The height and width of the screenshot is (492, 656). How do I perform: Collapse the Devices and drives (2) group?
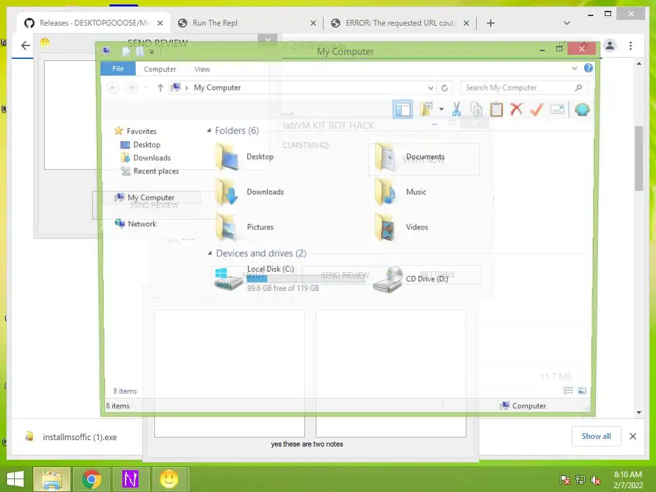tap(209, 253)
